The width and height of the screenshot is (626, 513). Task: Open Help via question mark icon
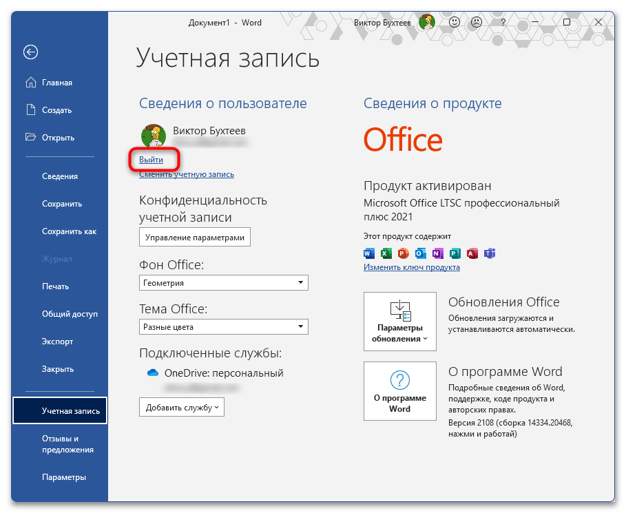click(502, 22)
